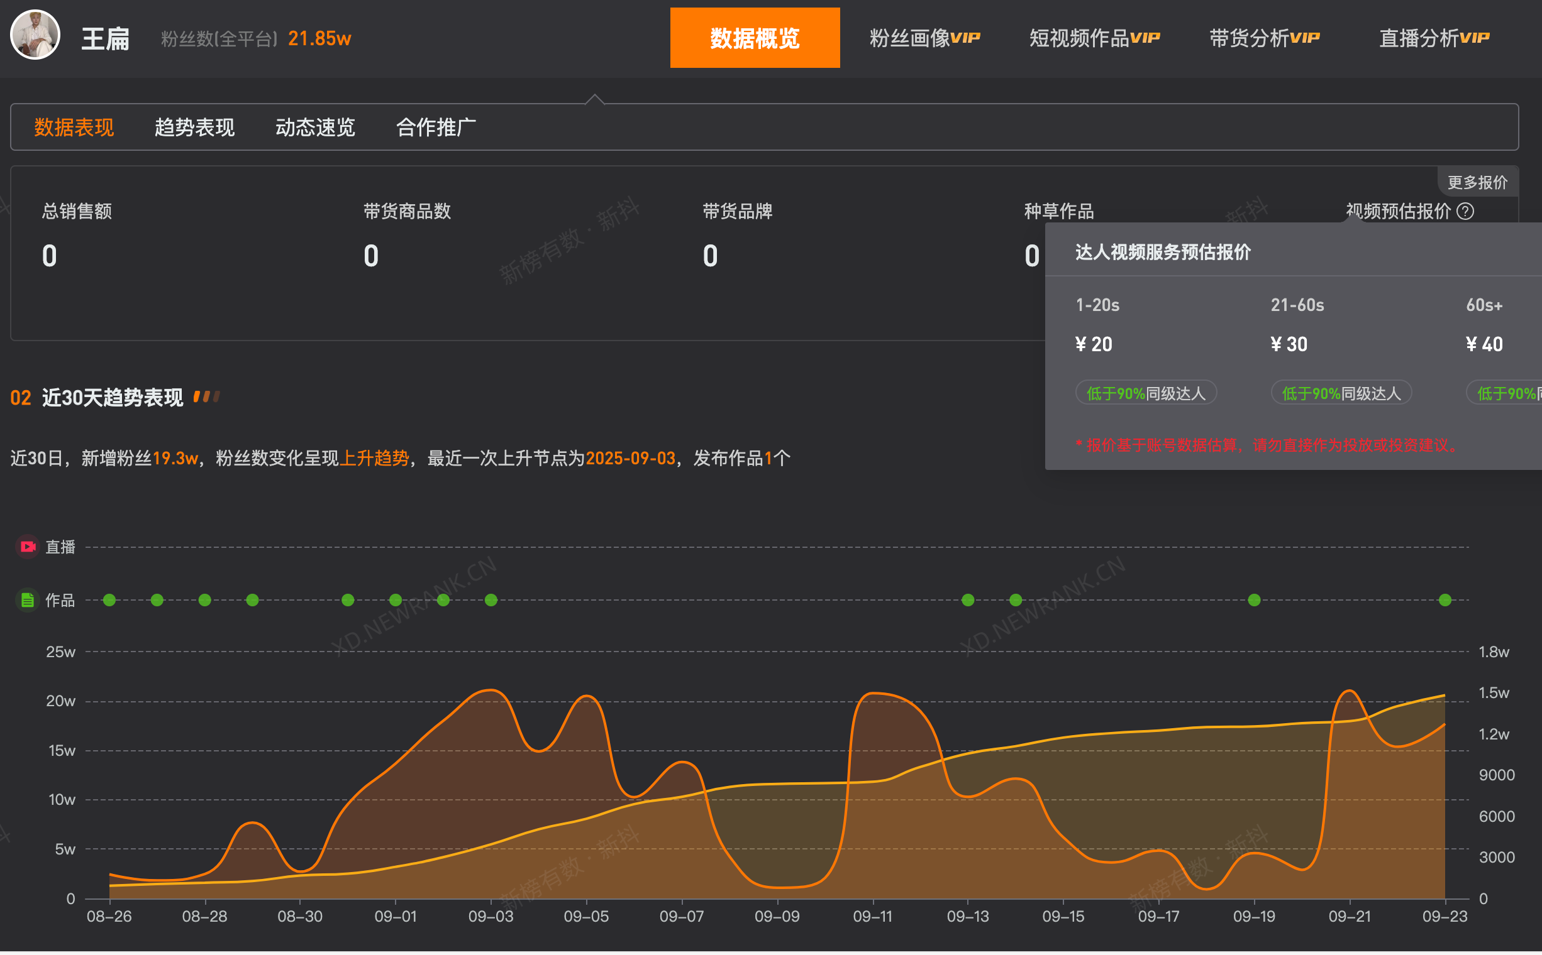
Task: Click the orange section indicator beside 近30天趋势表现
Action: [x=208, y=396]
